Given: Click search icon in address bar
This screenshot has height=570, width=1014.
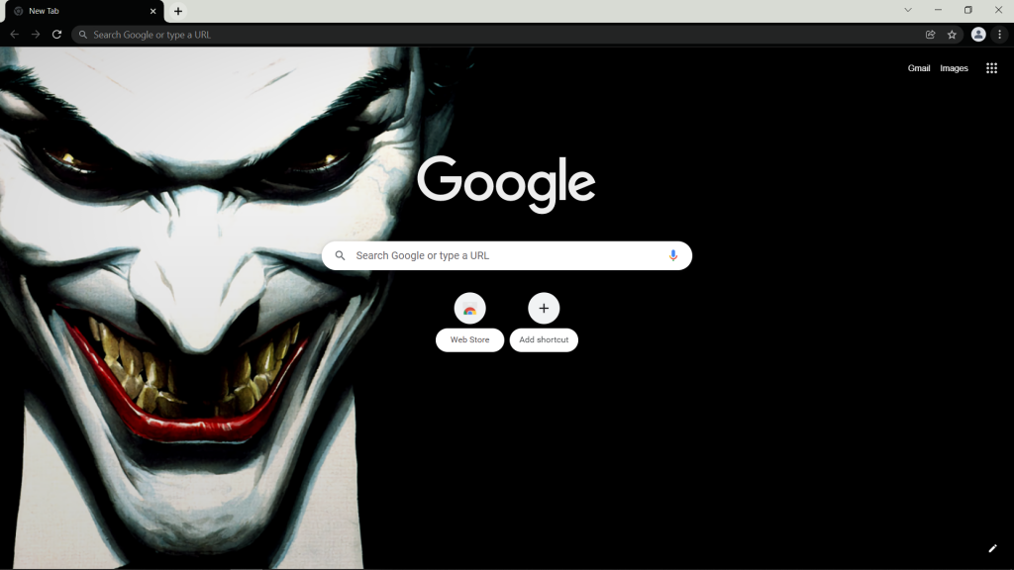Looking at the screenshot, I should point(83,35).
